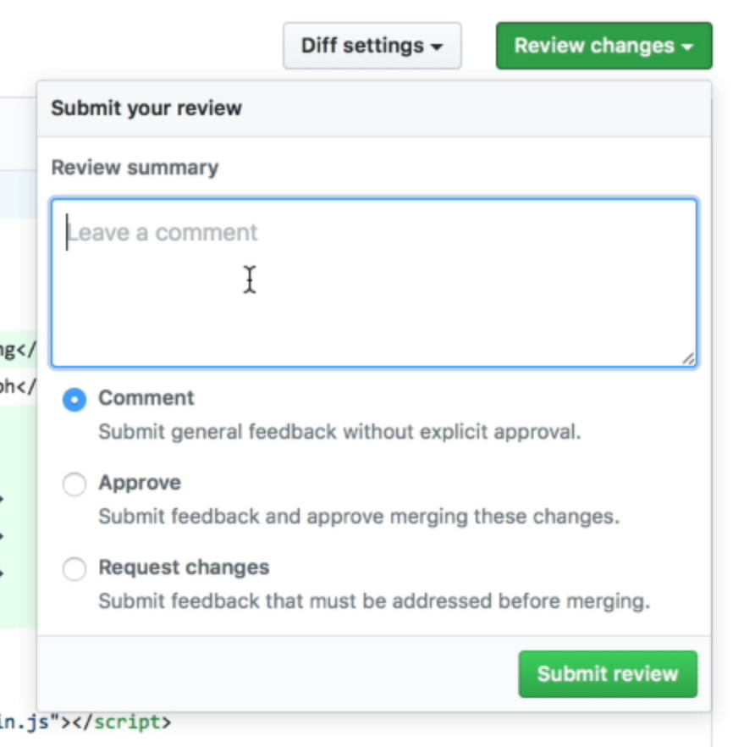Viewport: 733px width, 747px height.
Task: Click the Submit your review header
Action: pyautogui.click(x=146, y=108)
